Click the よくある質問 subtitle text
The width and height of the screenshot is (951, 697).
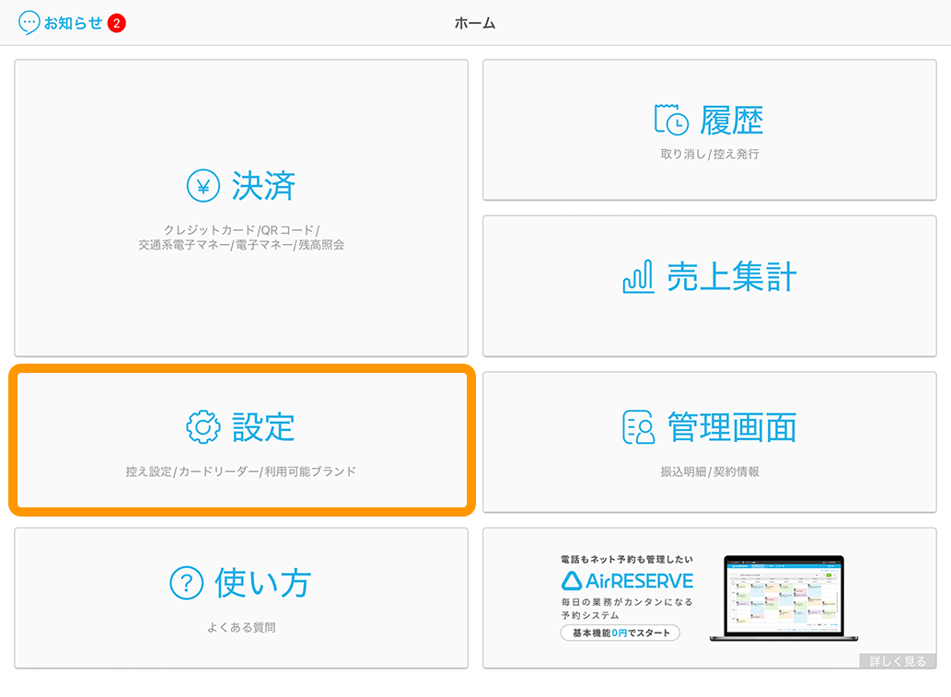point(241,628)
